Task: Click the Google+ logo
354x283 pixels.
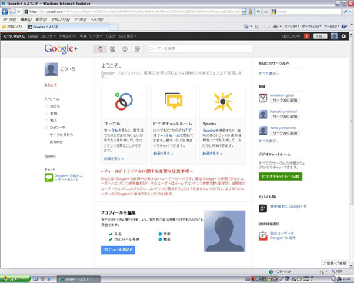Action: click(x=61, y=48)
